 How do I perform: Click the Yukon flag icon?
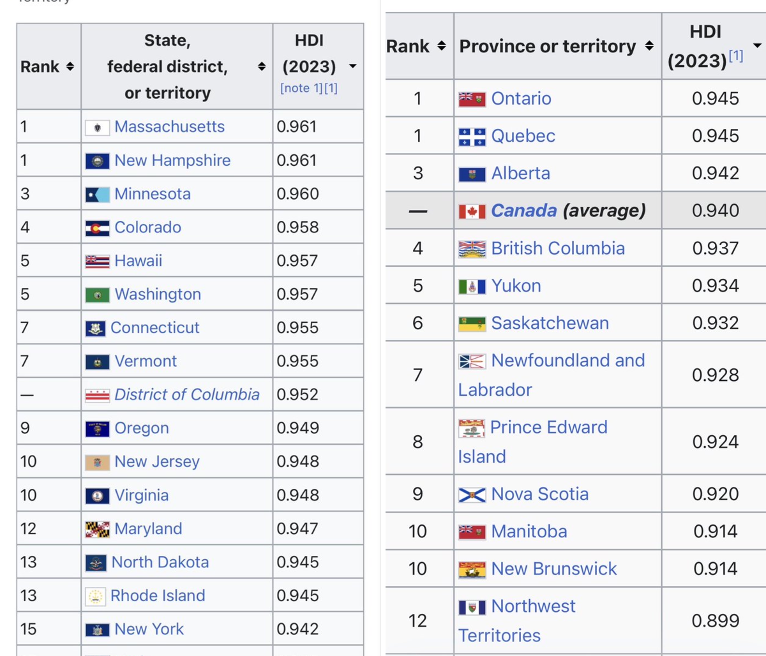472,287
